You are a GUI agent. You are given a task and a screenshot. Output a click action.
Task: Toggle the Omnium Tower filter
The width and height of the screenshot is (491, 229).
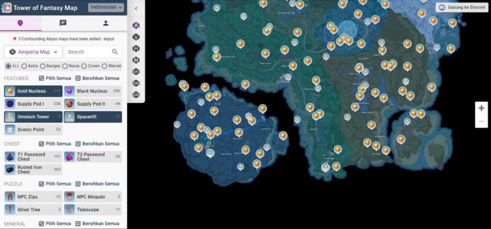[33, 117]
